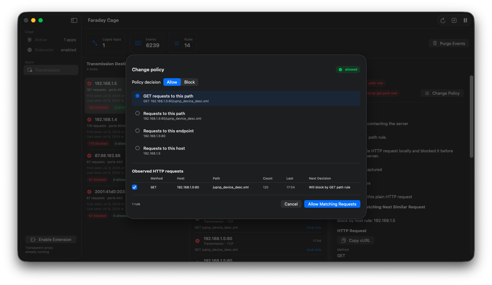Click the Copy cURL button
The height and width of the screenshot is (285, 492).
[356, 240]
